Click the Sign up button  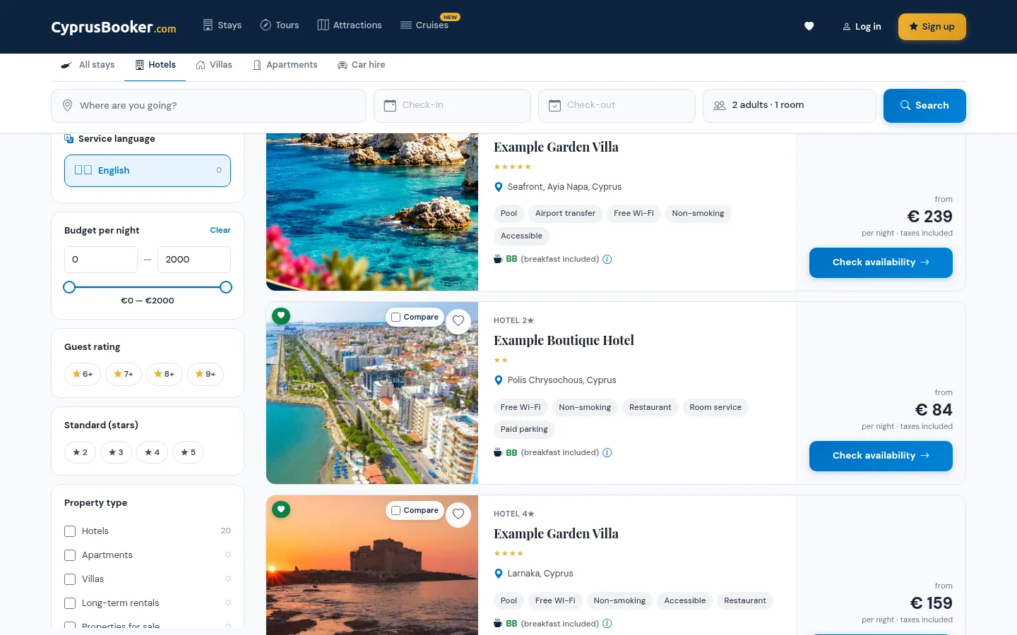pyautogui.click(x=932, y=27)
